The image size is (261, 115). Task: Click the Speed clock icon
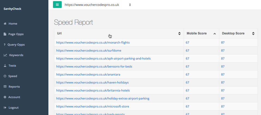coord(5,76)
